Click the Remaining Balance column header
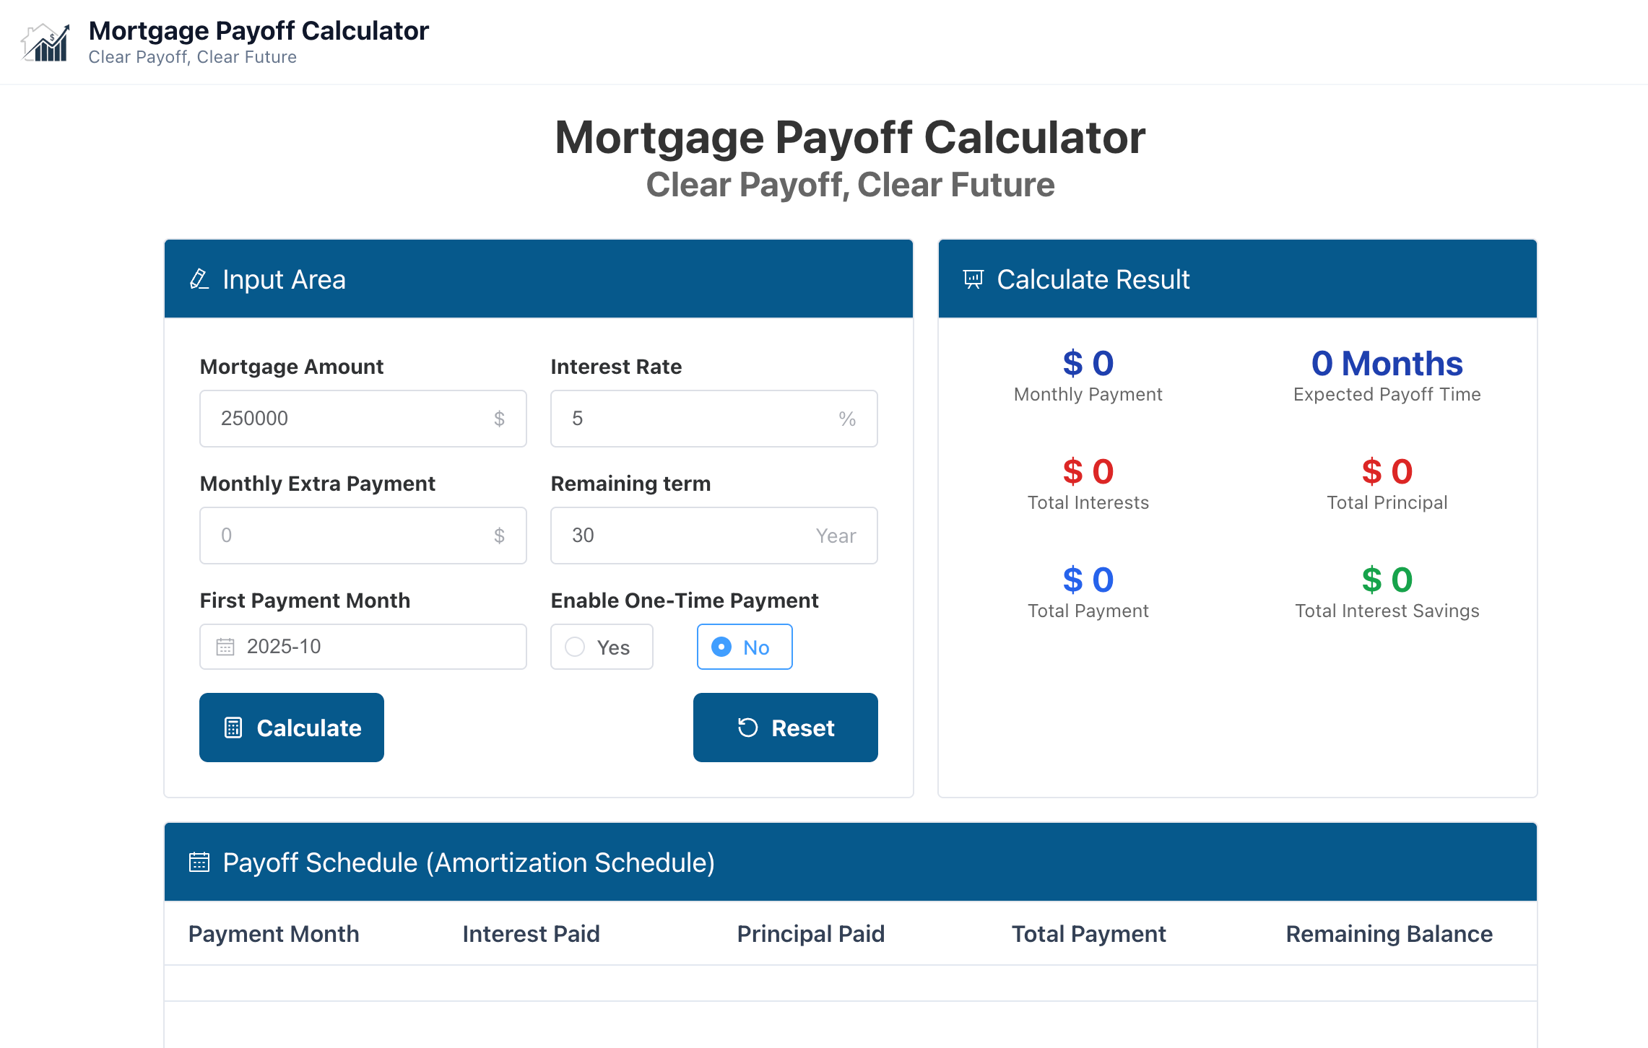 pyautogui.click(x=1389, y=934)
